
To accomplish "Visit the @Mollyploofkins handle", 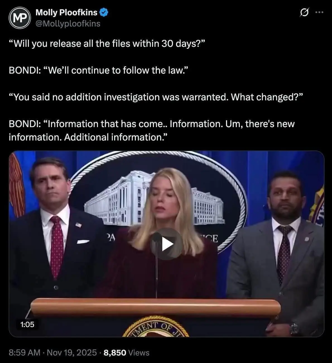I will click(x=68, y=24).
